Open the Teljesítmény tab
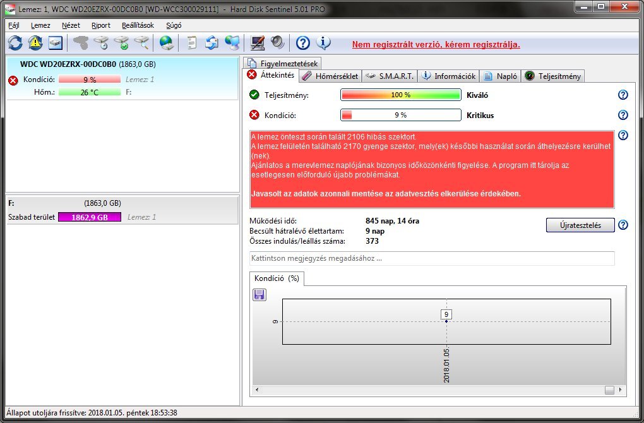 coord(552,76)
